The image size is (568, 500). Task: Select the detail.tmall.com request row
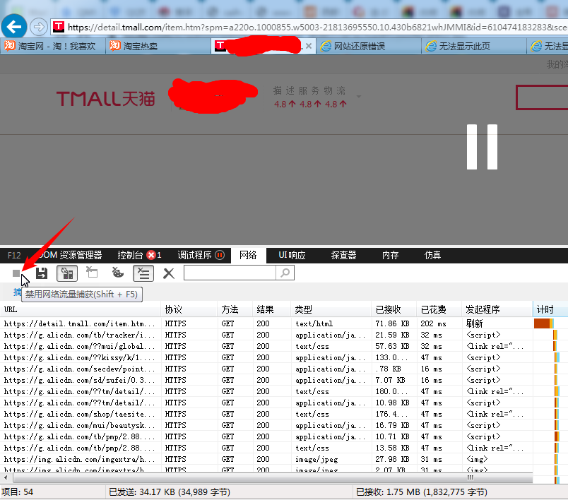79,323
